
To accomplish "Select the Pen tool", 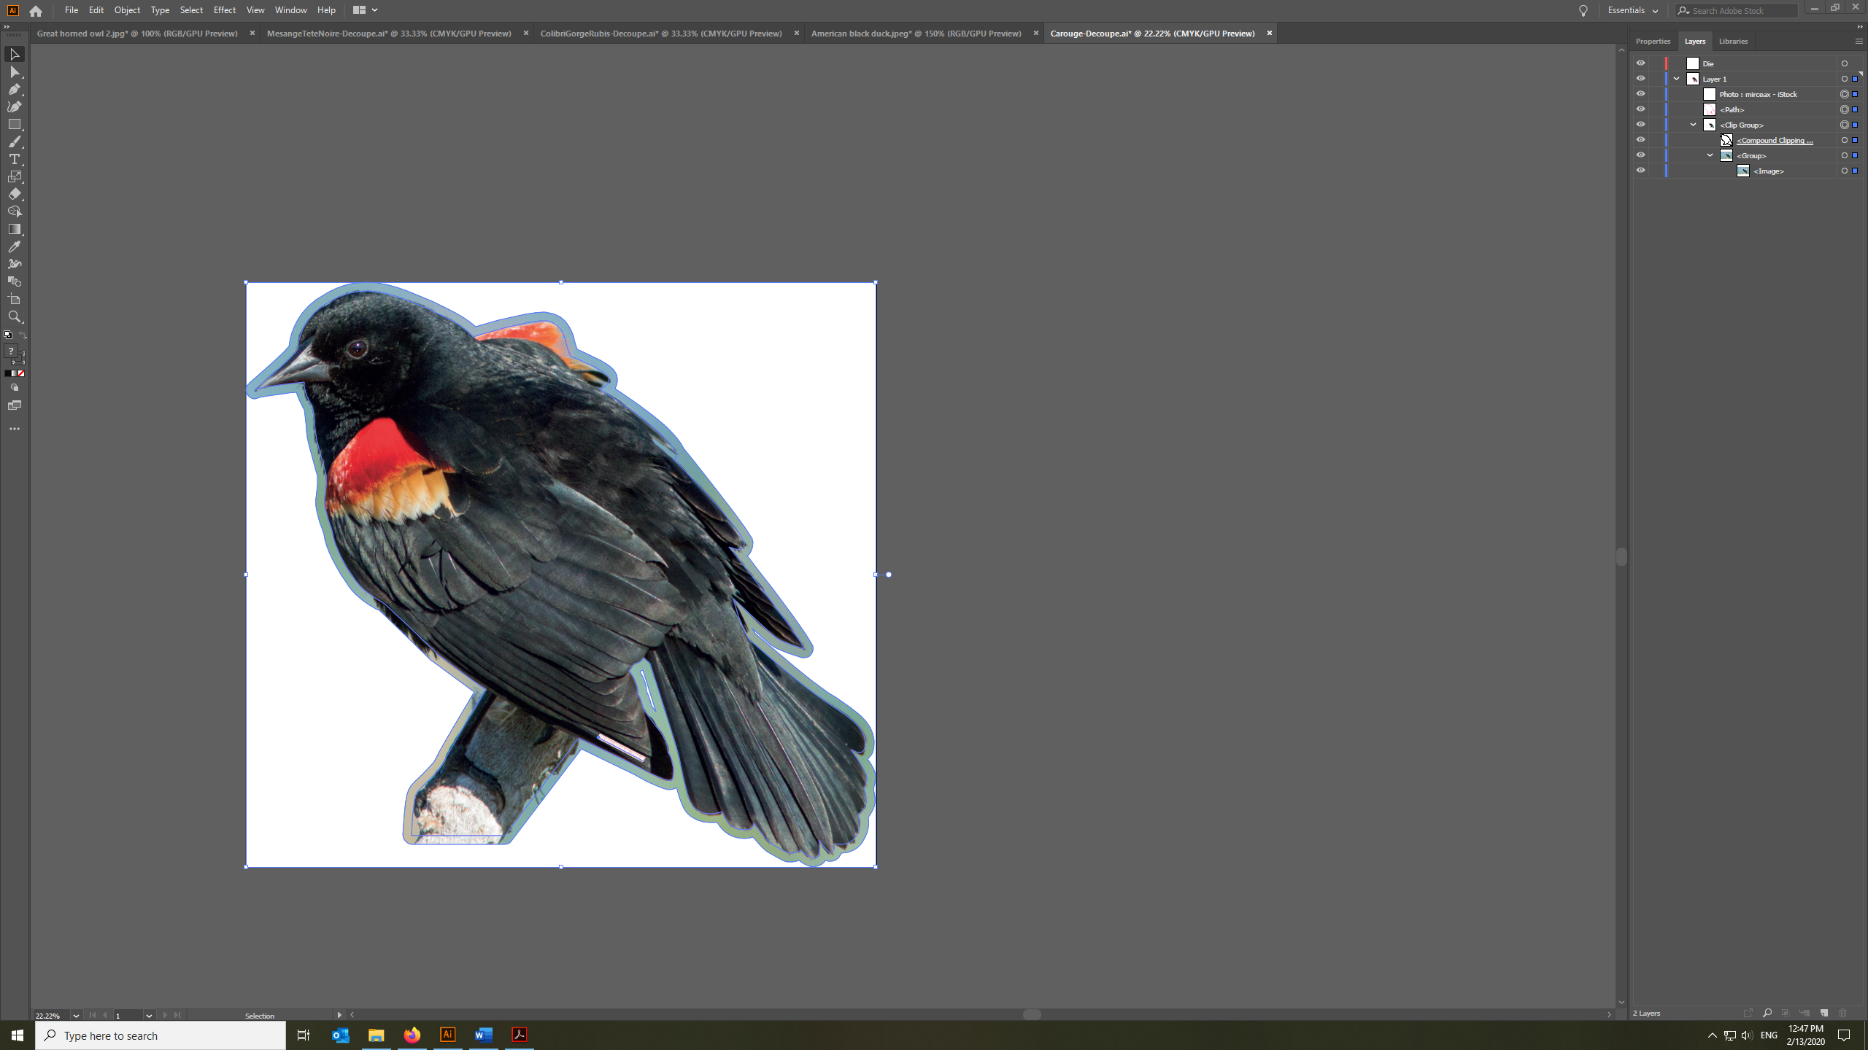I will [x=14, y=89].
